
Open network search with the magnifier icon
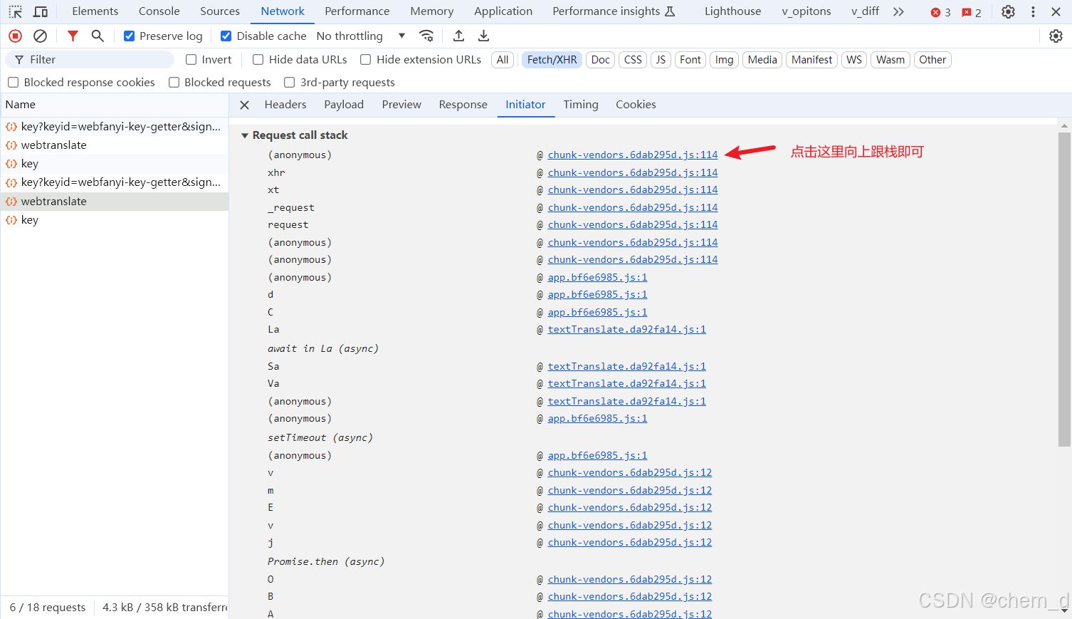coord(98,36)
